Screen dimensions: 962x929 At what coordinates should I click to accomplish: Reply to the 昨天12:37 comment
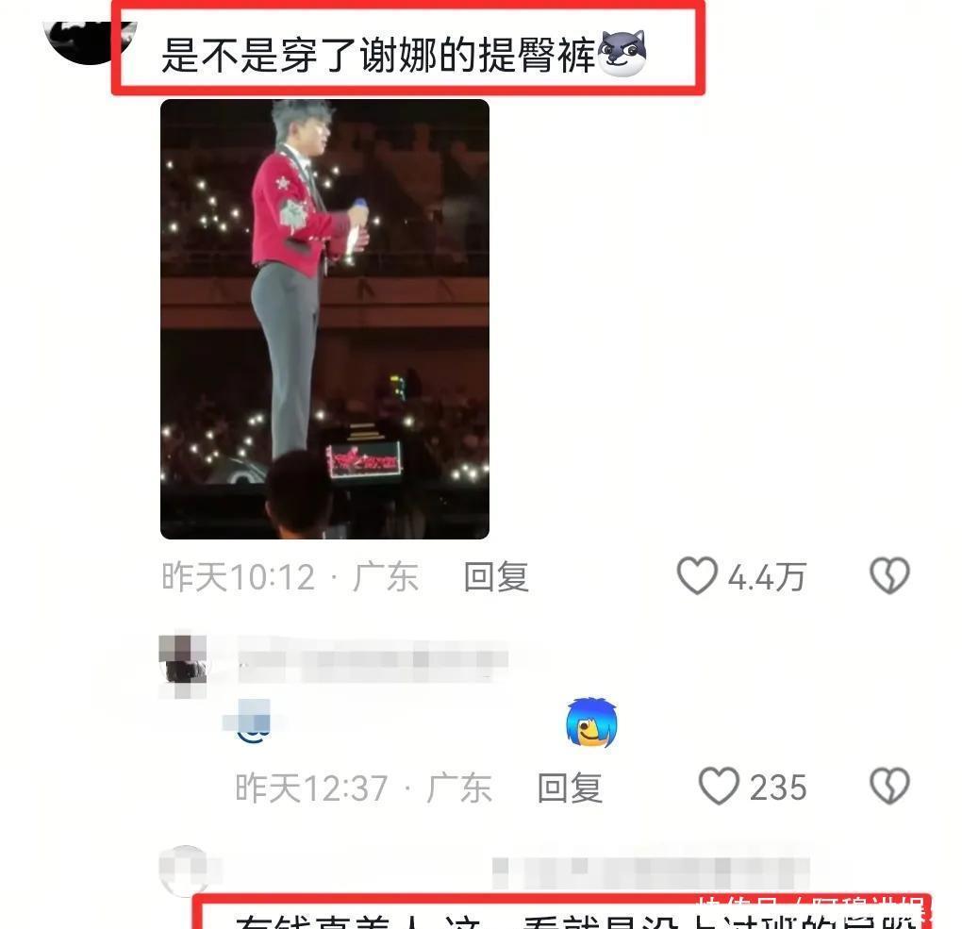570,788
